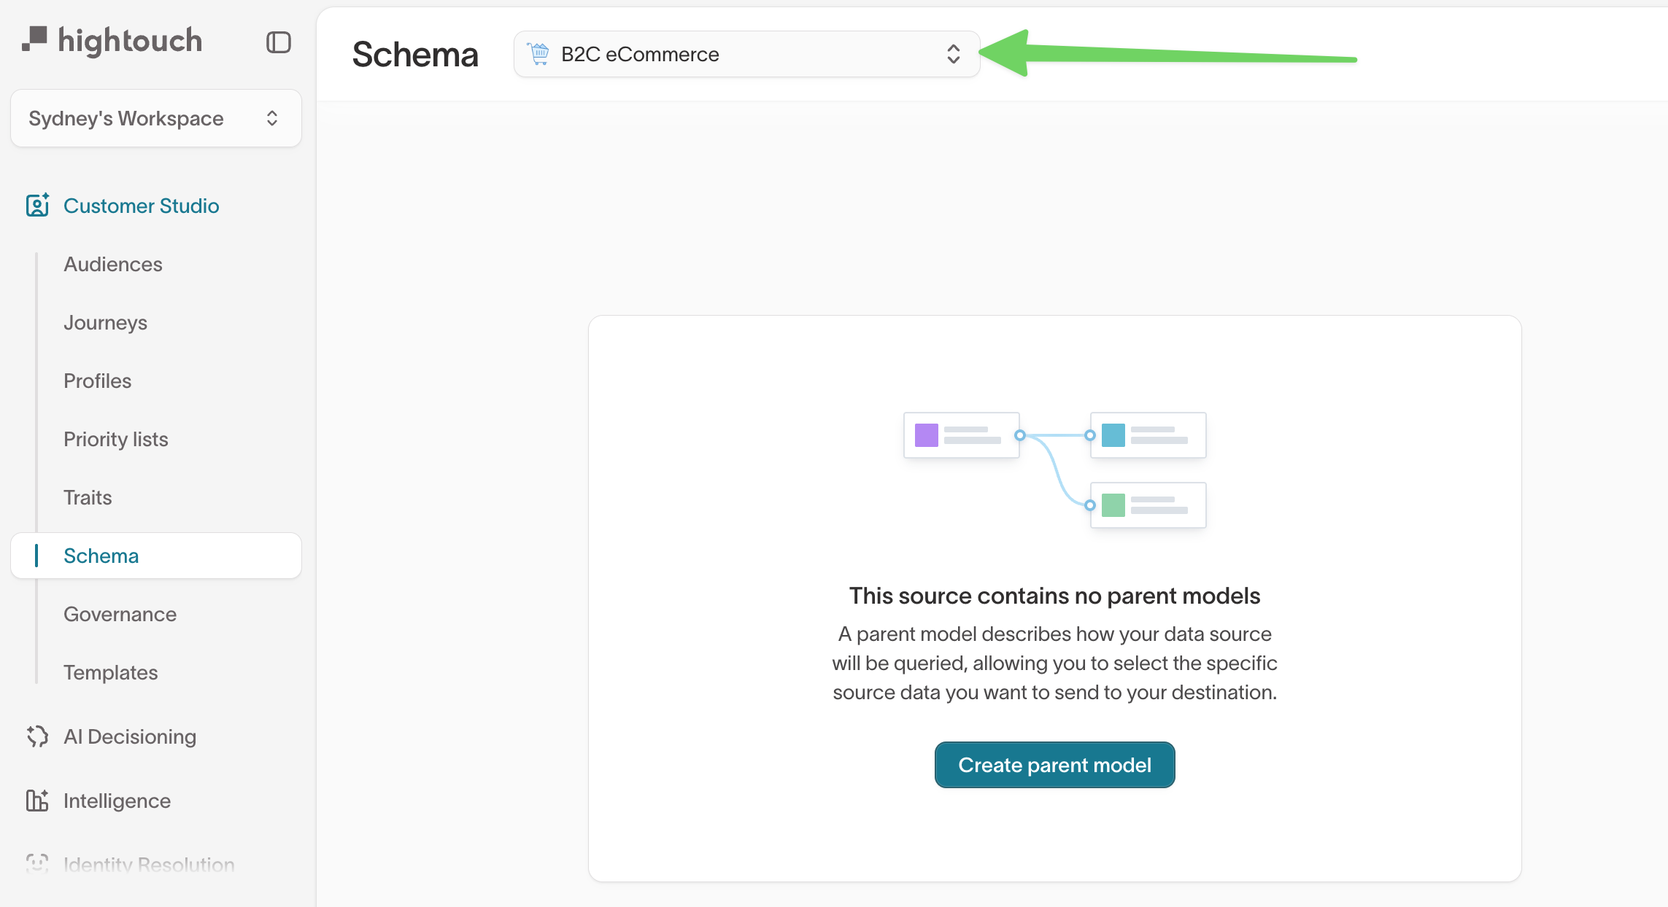Viewport: 1668px width, 907px height.
Task: Open the Templates page
Action: [111, 672]
